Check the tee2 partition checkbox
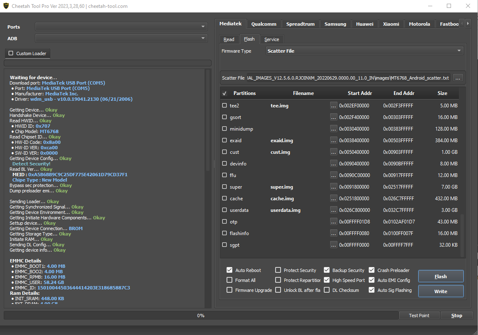 [x=224, y=105]
